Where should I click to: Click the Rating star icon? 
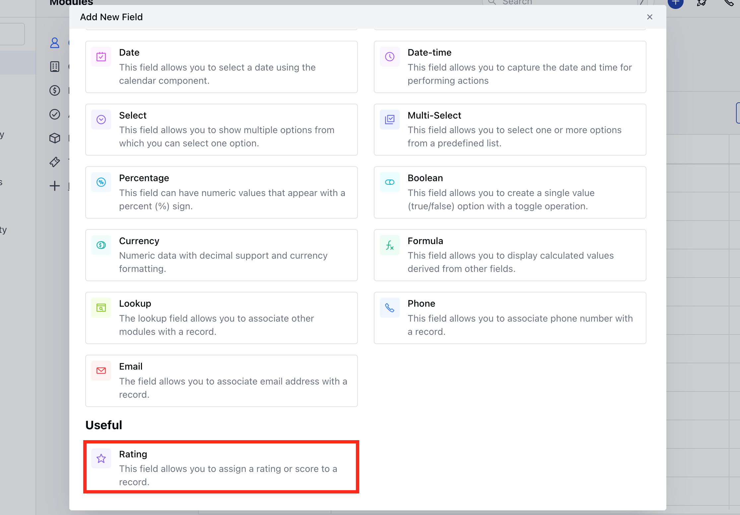tap(101, 458)
